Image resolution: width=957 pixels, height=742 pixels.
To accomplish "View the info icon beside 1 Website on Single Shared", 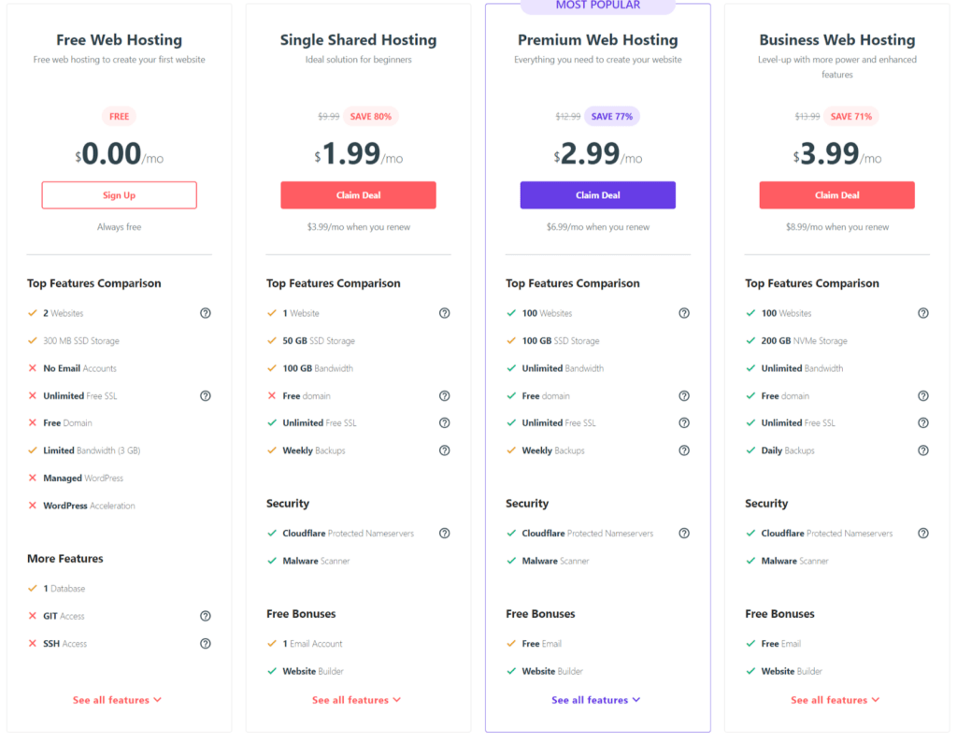I will coord(445,313).
